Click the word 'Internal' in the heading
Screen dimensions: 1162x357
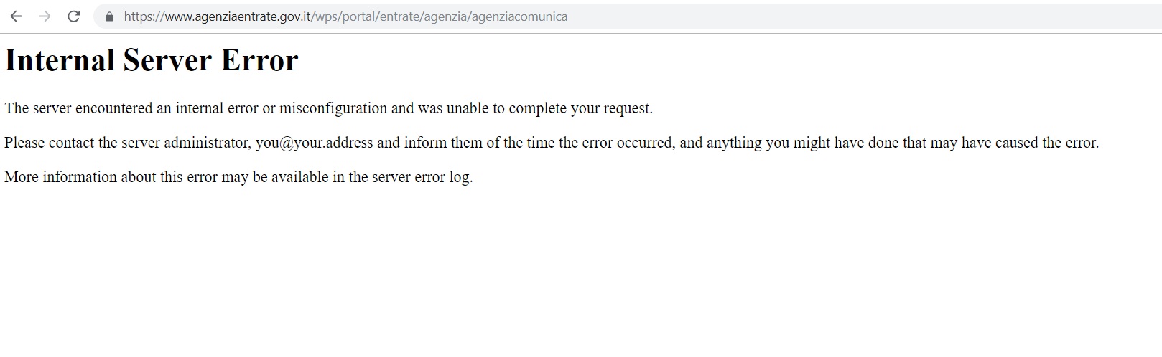coord(60,60)
